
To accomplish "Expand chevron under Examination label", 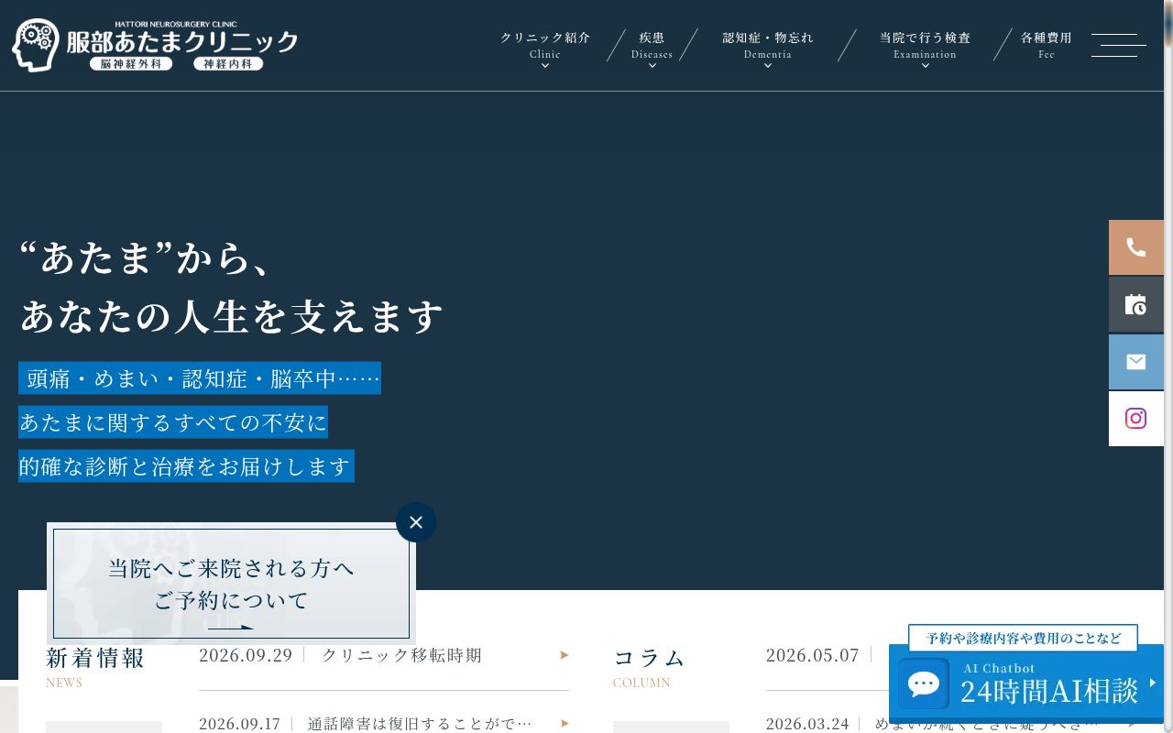I will [926, 66].
